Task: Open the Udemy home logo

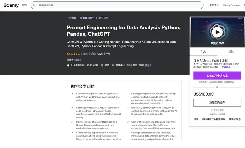Action: [11, 5]
